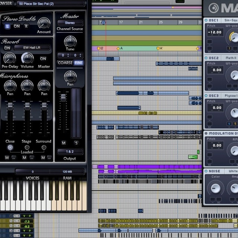This screenshot has height=238, width=238.
Task: Open the EW Hall LR reverb preset dropdown
Action: tap(32, 48)
